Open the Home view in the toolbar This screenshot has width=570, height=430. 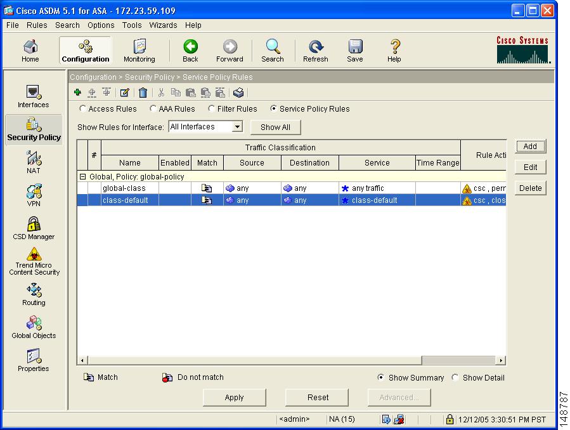point(30,51)
